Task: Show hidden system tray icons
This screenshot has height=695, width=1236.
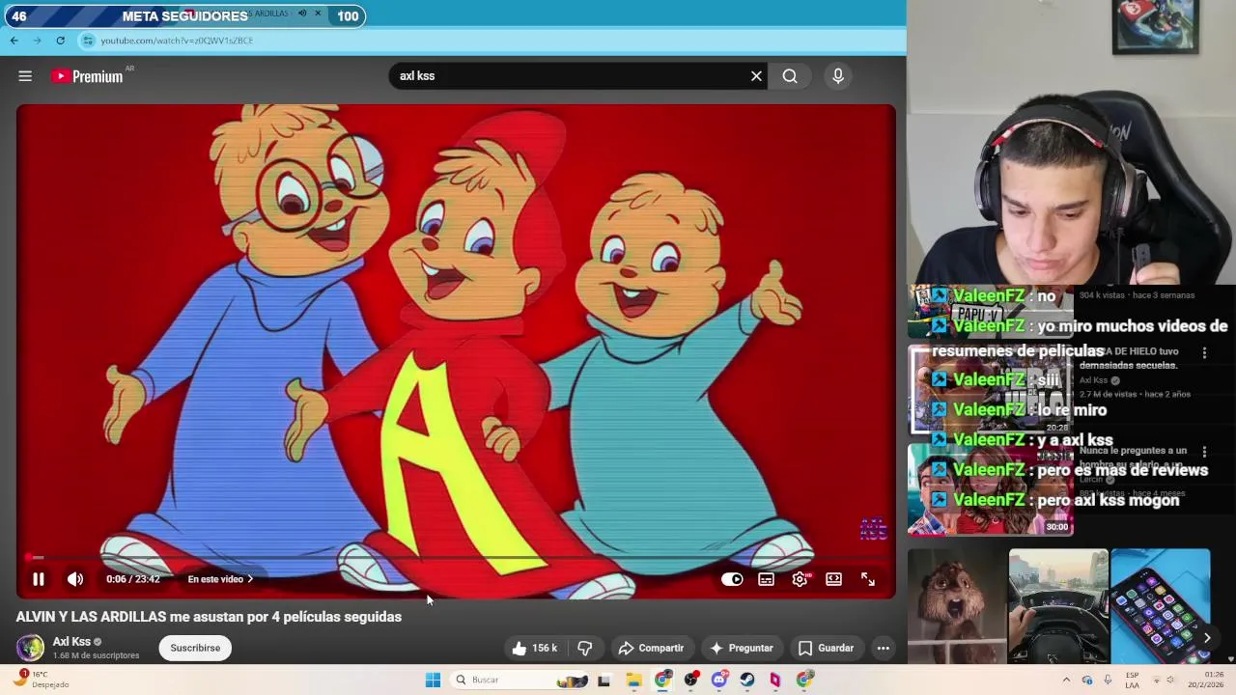Action: click(x=1066, y=680)
